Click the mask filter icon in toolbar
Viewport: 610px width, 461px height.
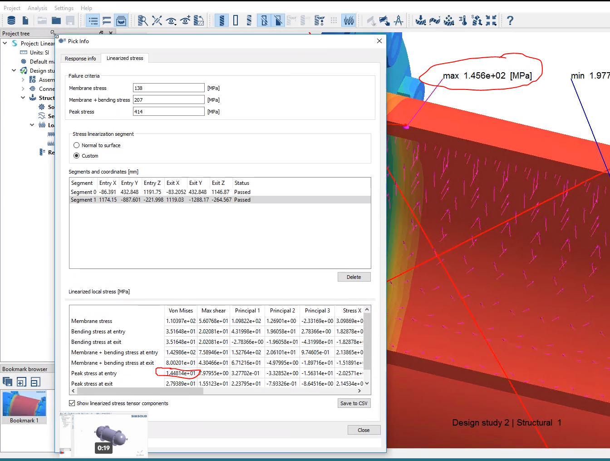[x=320, y=20]
